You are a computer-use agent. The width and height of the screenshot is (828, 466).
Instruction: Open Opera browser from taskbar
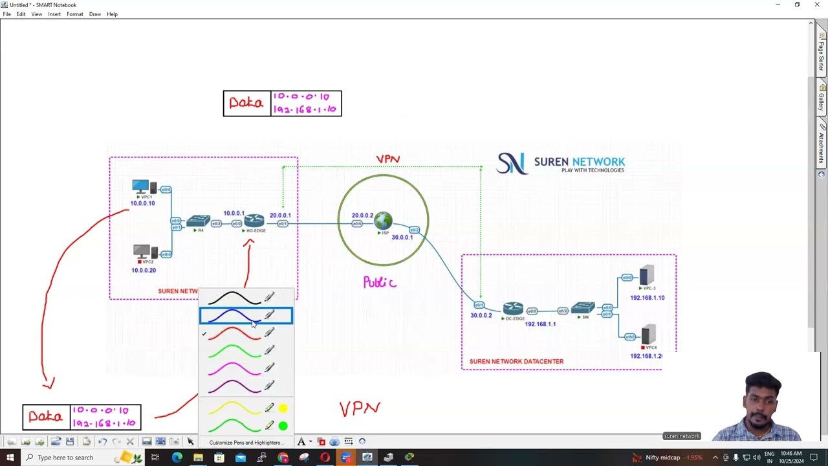[325, 458]
